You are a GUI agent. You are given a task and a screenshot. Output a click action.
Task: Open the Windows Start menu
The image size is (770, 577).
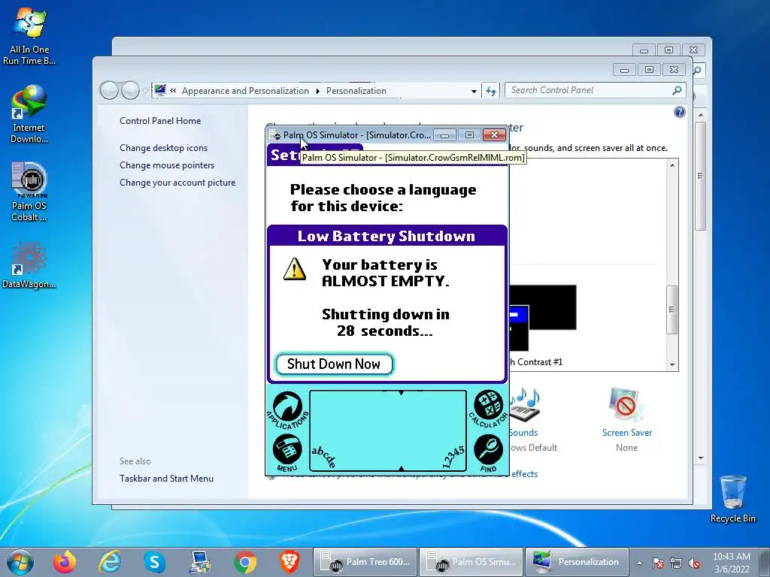(20, 562)
